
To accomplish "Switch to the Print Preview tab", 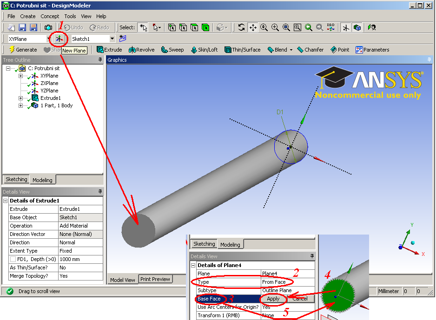I will [155, 279].
